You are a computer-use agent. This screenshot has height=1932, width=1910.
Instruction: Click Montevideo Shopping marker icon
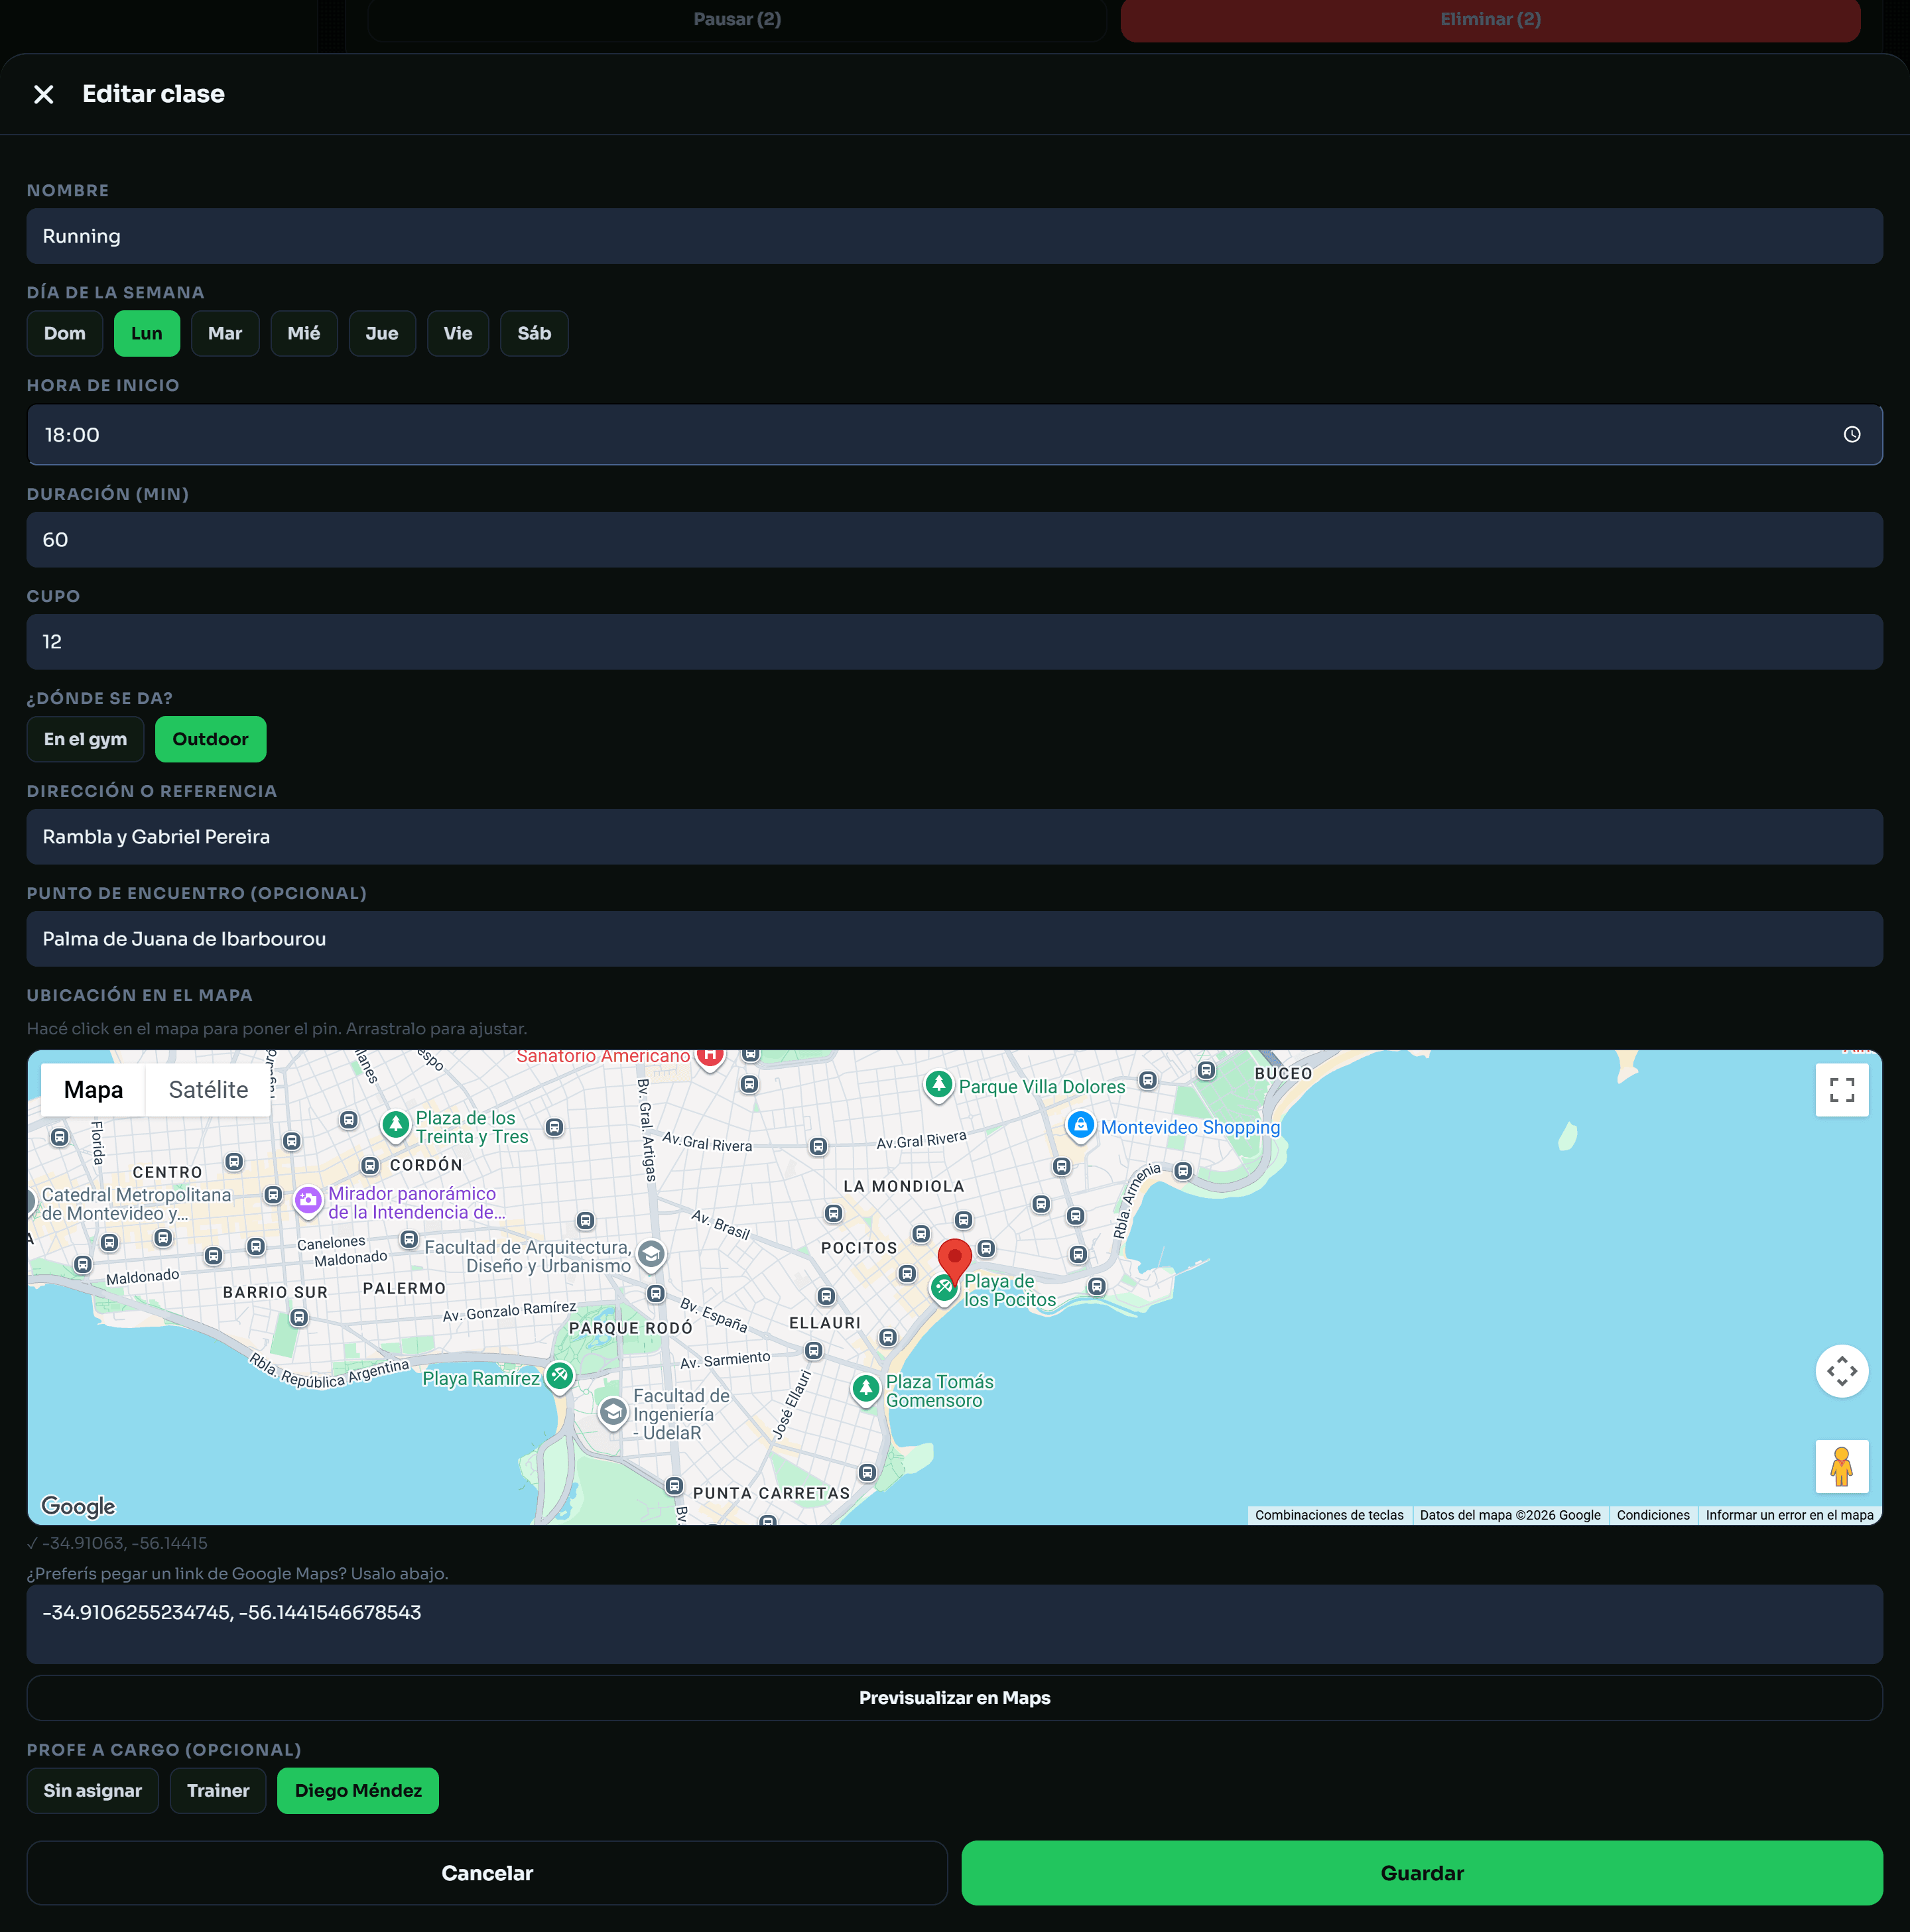click(1080, 1126)
